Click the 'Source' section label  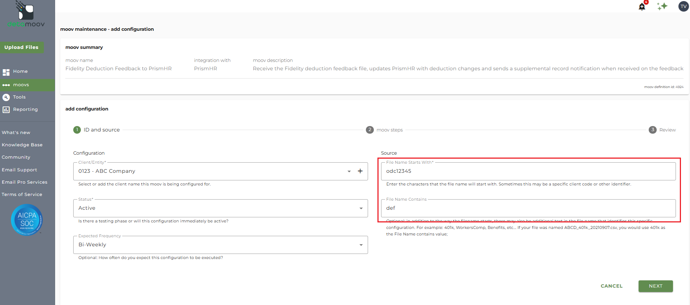tap(389, 153)
